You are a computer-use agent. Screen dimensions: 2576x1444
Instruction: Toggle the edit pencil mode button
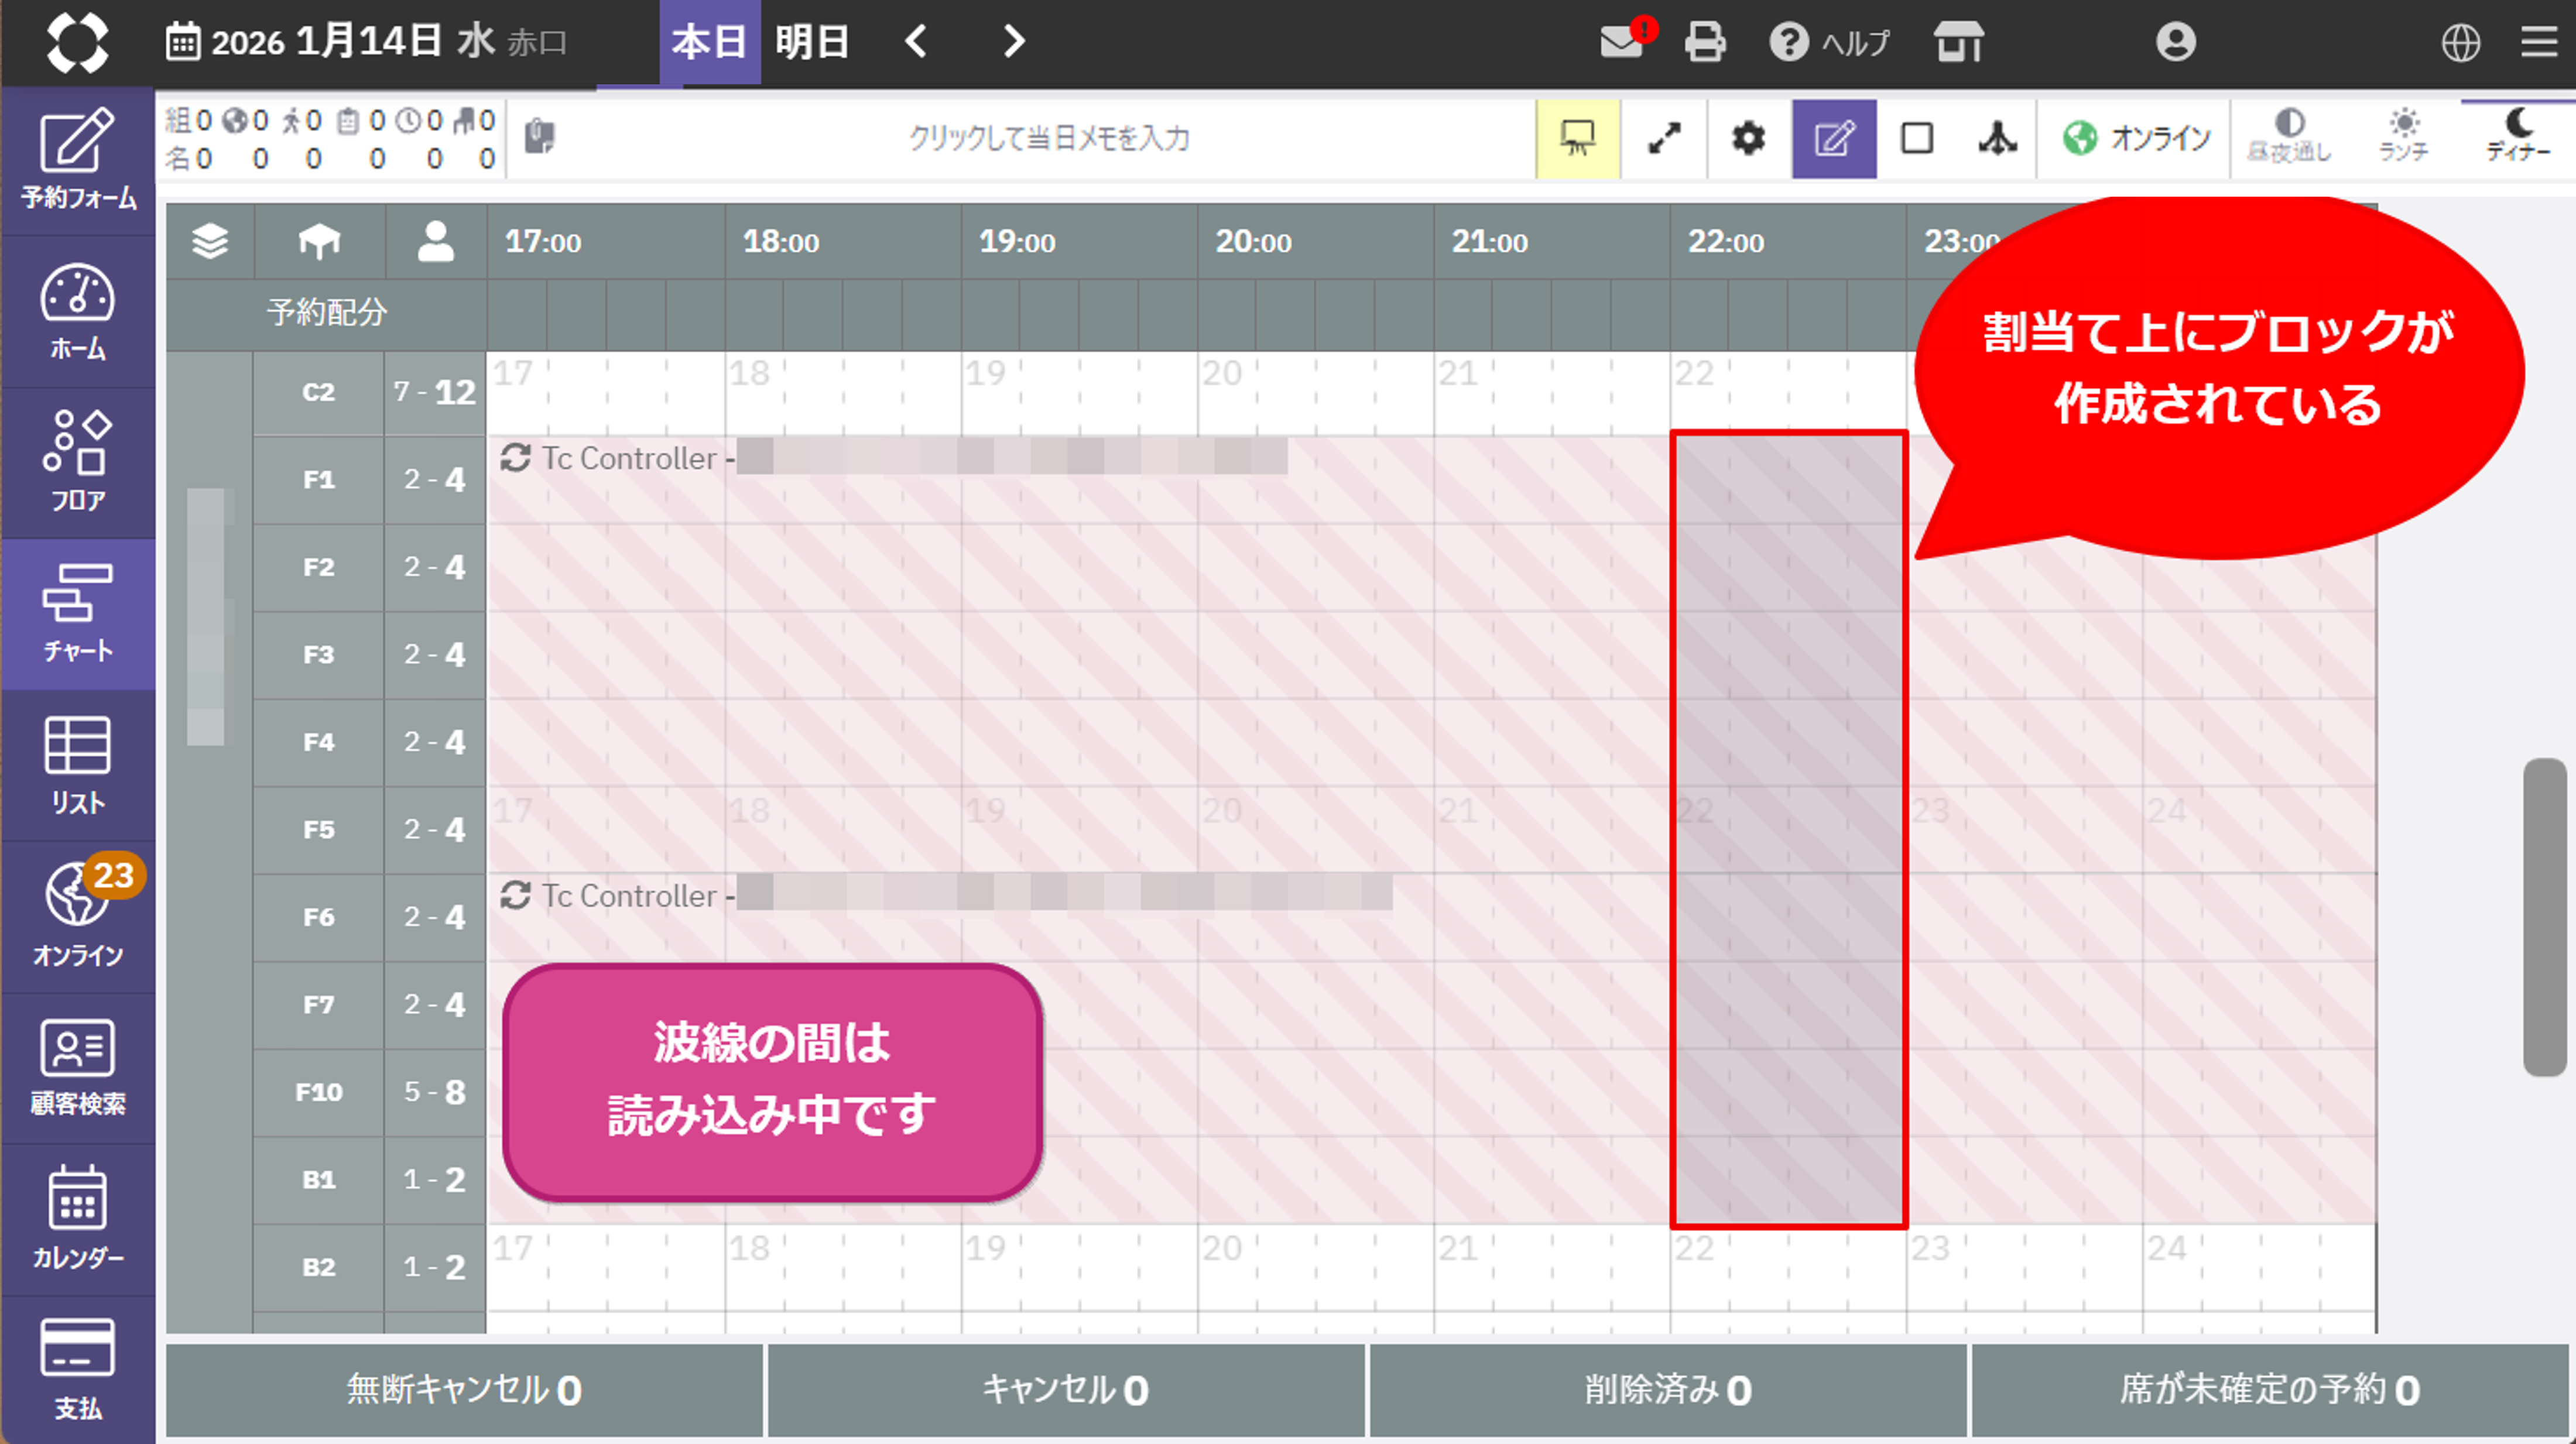coord(1834,138)
